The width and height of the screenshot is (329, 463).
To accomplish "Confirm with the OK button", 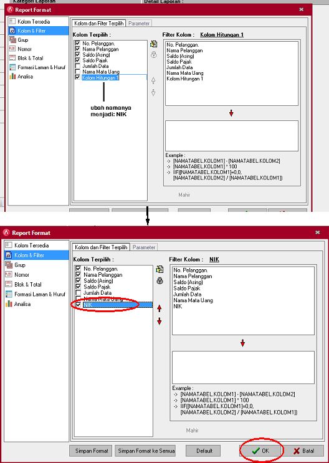I will [261, 451].
